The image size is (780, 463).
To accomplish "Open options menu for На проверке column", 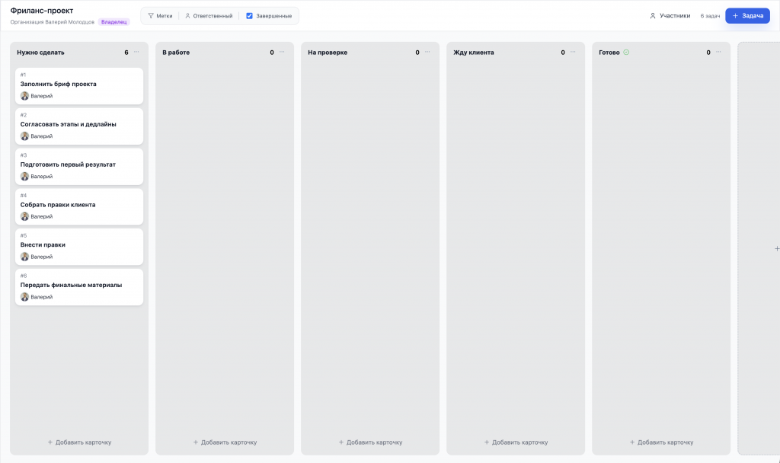I will [x=427, y=53].
